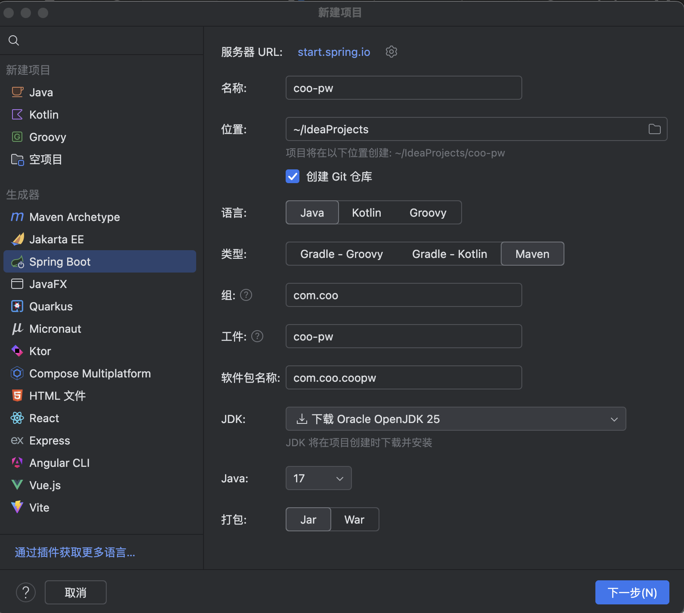
Task: Choose Gradle - Groovy build type
Action: coord(342,254)
